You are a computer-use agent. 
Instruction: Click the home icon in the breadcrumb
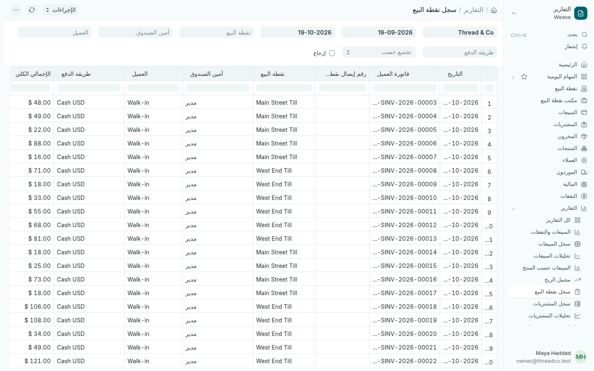tap(494, 10)
